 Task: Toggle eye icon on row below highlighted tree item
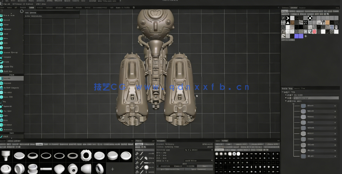pos(288,101)
